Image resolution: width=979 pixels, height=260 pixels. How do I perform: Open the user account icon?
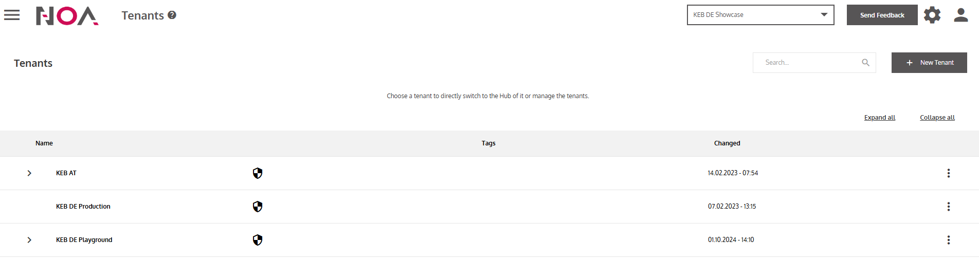(960, 15)
